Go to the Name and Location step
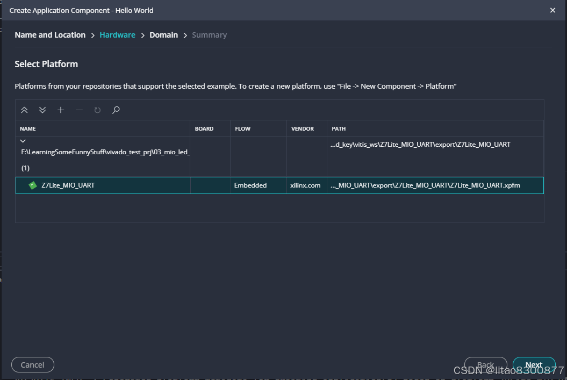This screenshot has width=567, height=380. 50,35
